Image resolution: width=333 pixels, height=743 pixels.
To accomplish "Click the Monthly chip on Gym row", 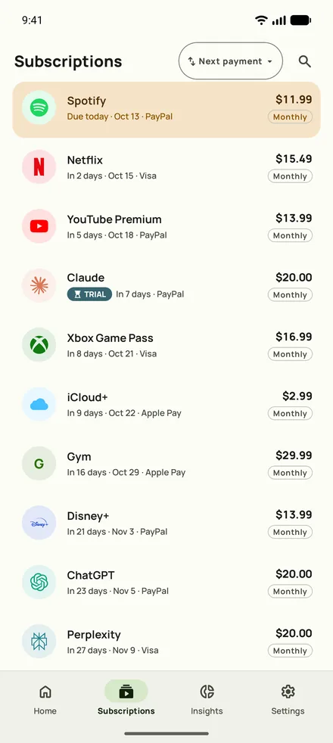I will point(290,473).
